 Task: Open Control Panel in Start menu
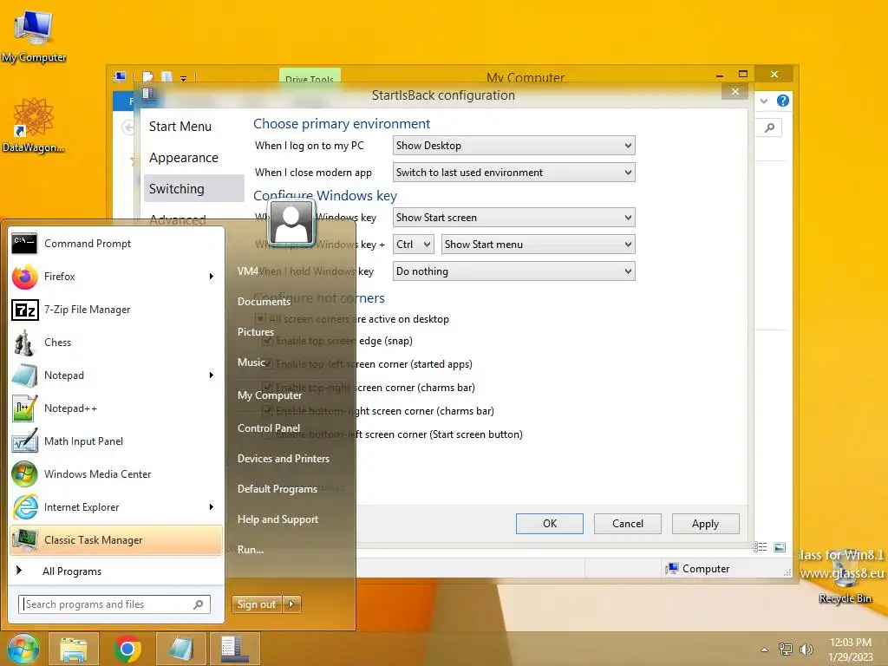click(x=269, y=428)
